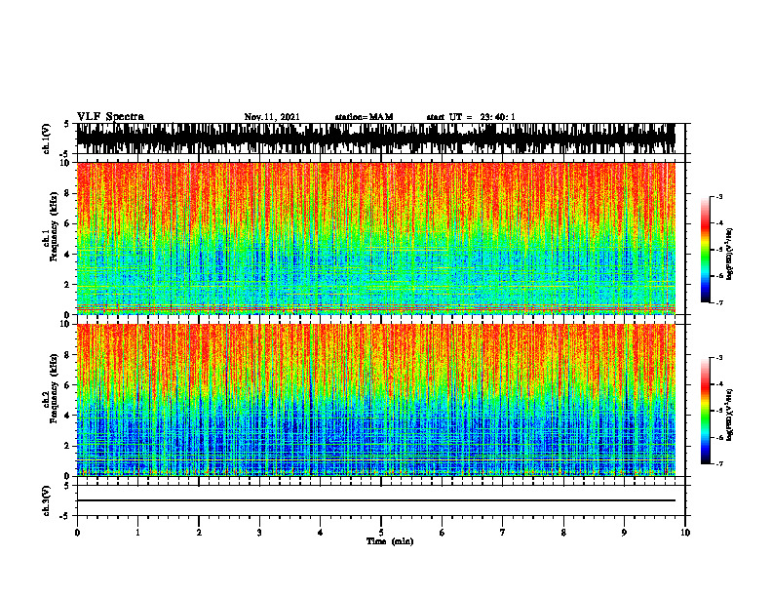Image resolution: width=772 pixels, height=597 pixels.
Task: Click the "station=MAM" header label
Action: pos(364,117)
